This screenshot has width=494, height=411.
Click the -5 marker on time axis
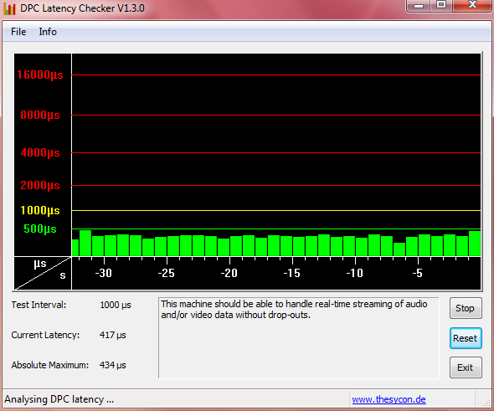click(x=418, y=273)
